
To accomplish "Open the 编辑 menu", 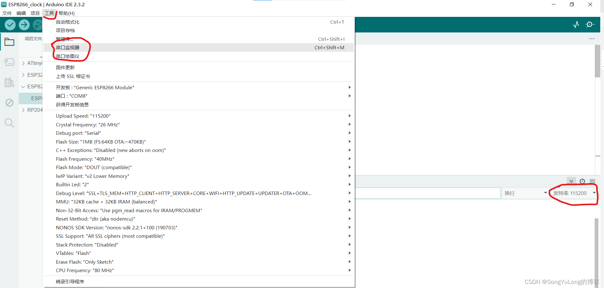I will (x=21, y=13).
